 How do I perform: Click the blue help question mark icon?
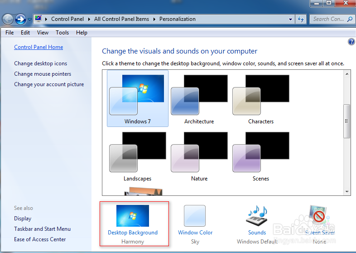pyautogui.click(x=351, y=42)
